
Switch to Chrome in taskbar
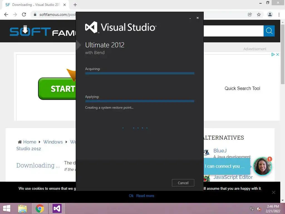tap(40, 208)
